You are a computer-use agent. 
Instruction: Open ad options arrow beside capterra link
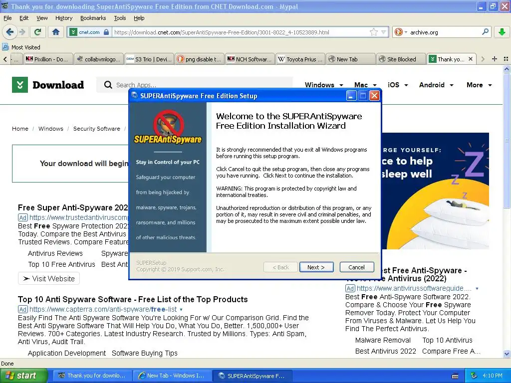pyautogui.click(x=181, y=309)
